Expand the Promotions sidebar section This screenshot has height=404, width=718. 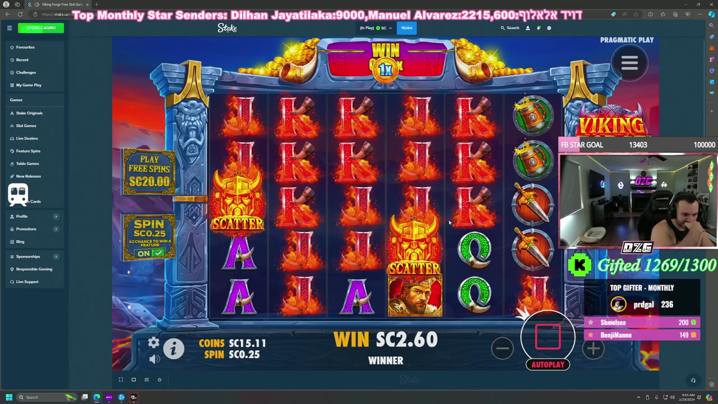click(56, 229)
